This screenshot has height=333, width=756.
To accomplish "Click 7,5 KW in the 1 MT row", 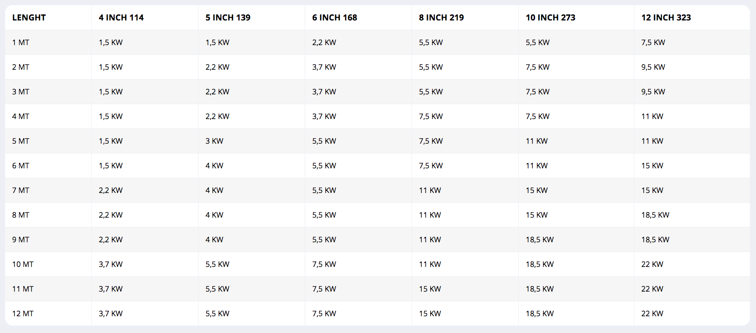I will click(653, 42).
